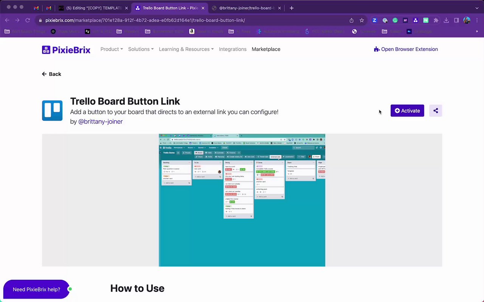Screen dimensions: 484x302
Task: Click the Chrome profile avatar
Action: (x=467, y=20)
